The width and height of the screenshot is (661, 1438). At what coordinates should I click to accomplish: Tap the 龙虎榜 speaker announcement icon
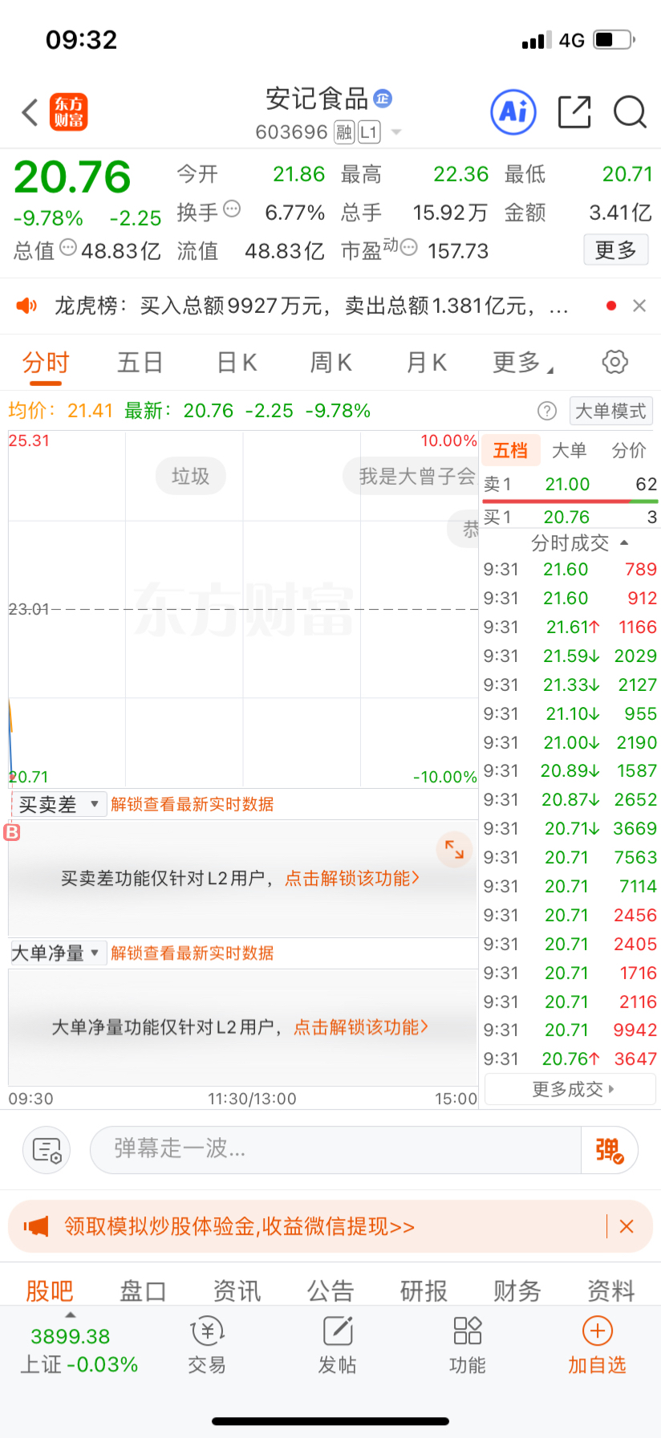(27, 306)
